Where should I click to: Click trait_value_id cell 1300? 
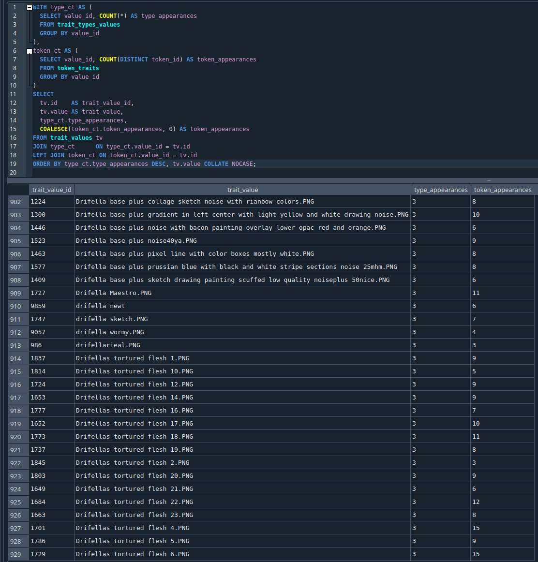pos(52,215)
